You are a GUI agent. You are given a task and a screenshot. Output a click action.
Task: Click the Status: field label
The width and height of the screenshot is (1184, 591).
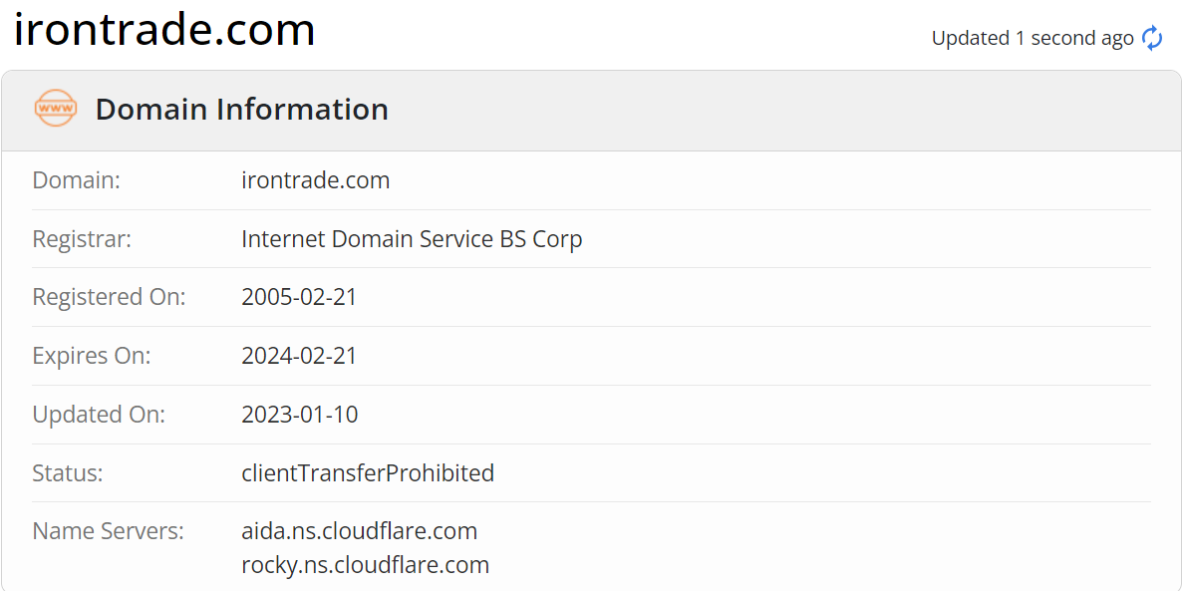point(68,472)
